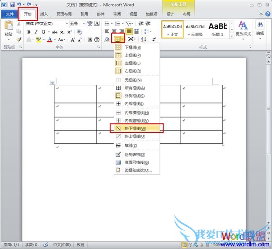Choose 边框和底纹(O)... menu entry
Viewport: 272px width, 249px height.
tap(137, 170)
